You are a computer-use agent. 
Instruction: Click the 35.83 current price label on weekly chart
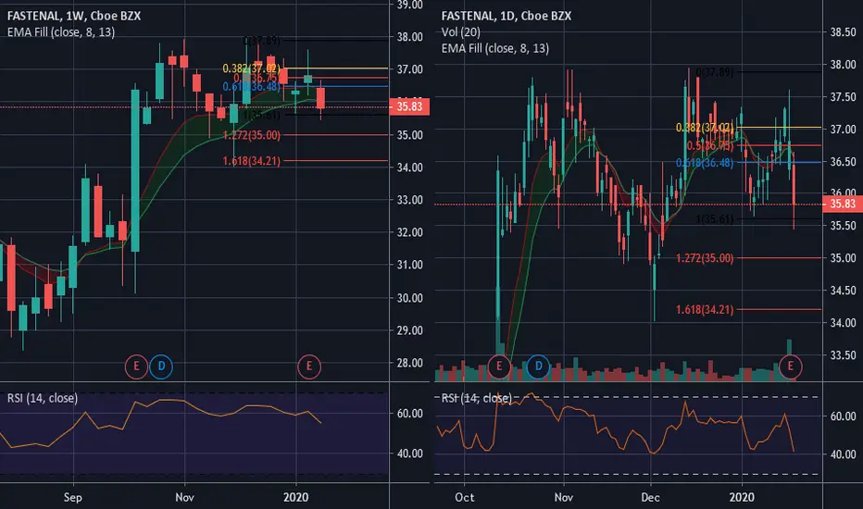click(409, 106)
